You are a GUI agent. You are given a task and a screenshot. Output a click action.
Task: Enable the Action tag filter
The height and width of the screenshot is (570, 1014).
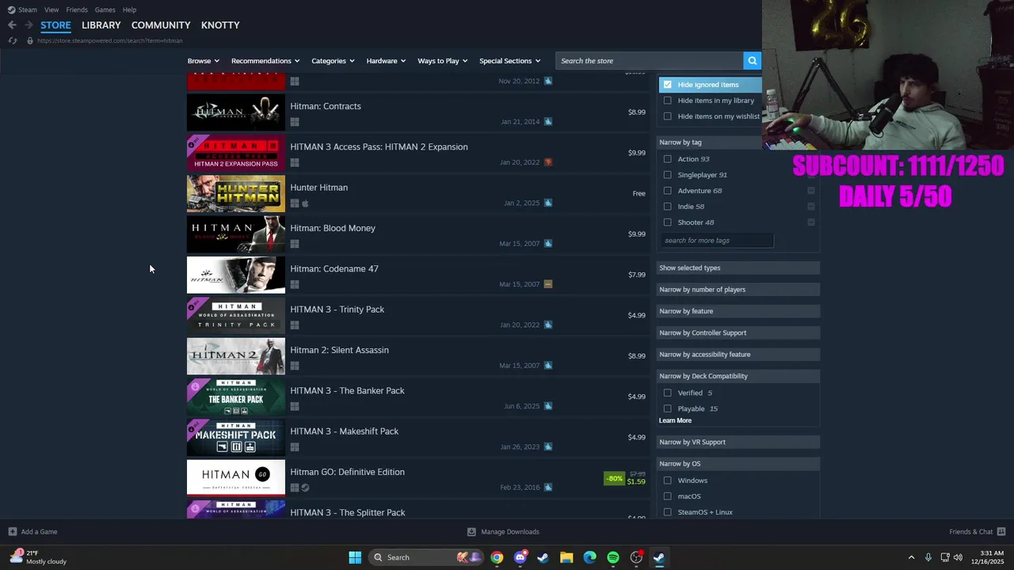[x=667, y=159]
